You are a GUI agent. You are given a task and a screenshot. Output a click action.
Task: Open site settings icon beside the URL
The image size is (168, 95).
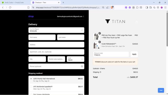[33, 7]
